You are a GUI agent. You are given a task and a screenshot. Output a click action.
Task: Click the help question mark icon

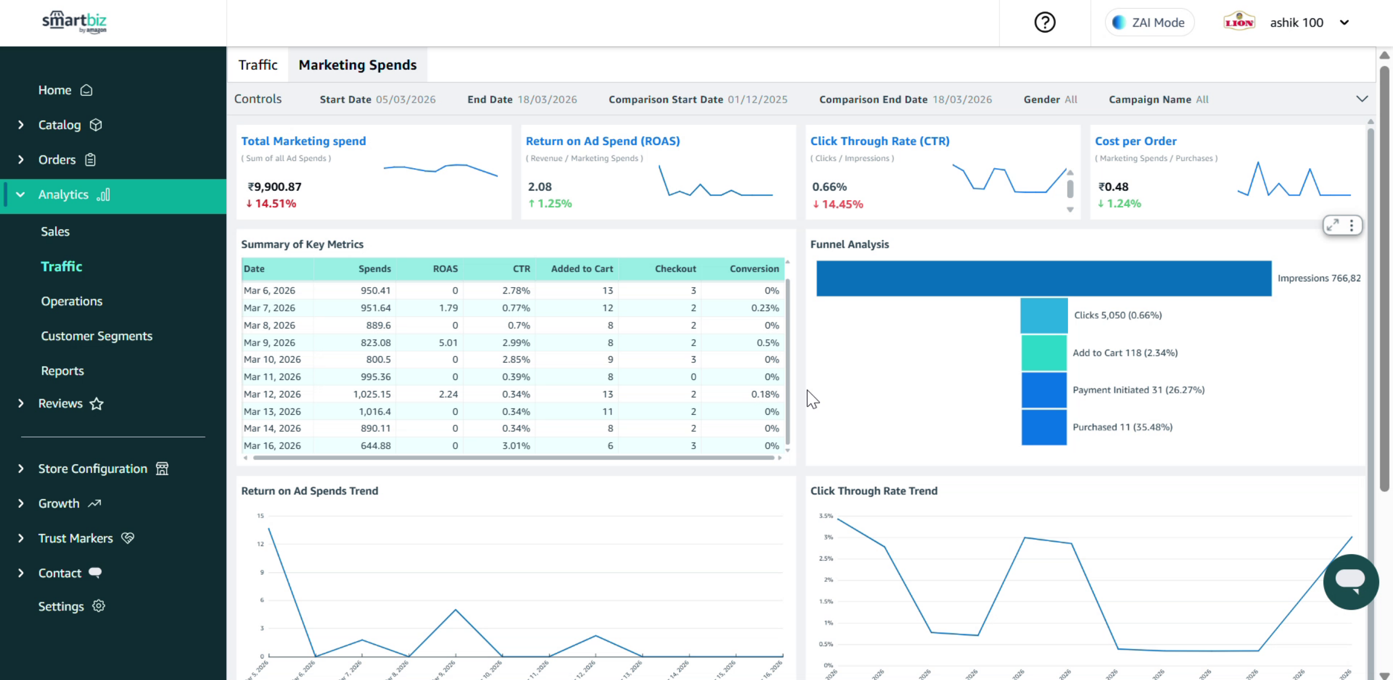pos(1045,23)
